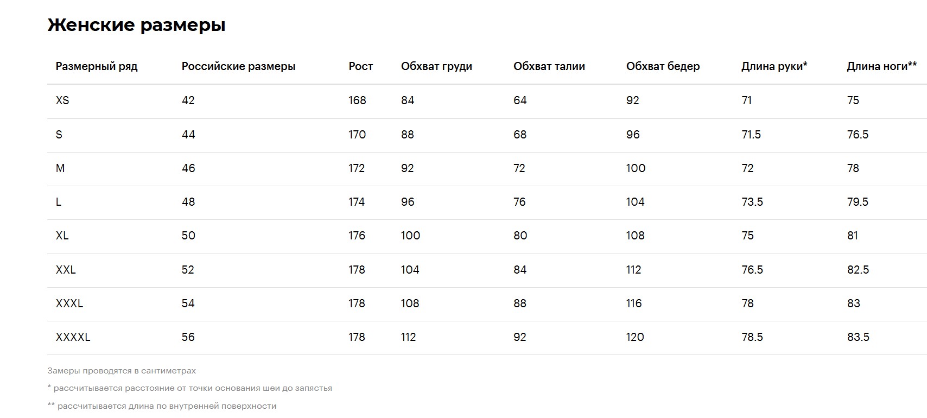Click the footnote about centimeter measurements
The height and width of the screenshot is (418, 927).
[x=122, y=371]
